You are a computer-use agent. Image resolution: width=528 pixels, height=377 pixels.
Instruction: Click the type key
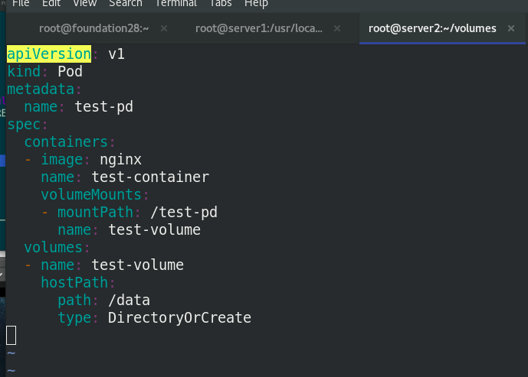click(x=74, y=318)
